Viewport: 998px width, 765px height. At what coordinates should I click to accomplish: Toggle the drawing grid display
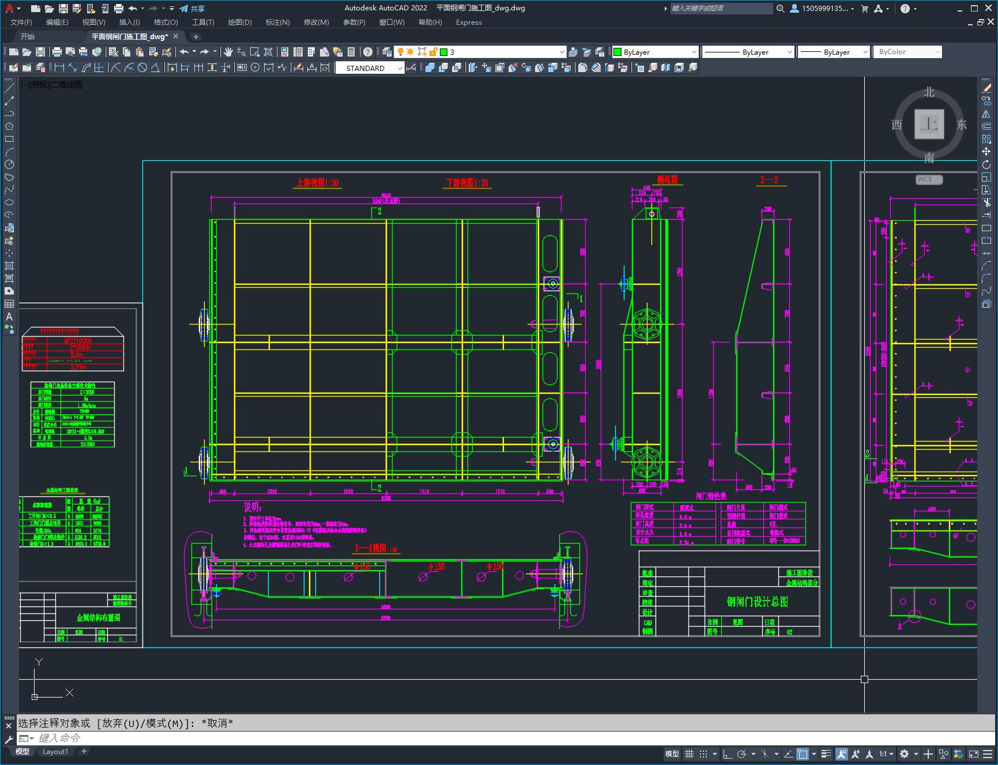point(689,754)
